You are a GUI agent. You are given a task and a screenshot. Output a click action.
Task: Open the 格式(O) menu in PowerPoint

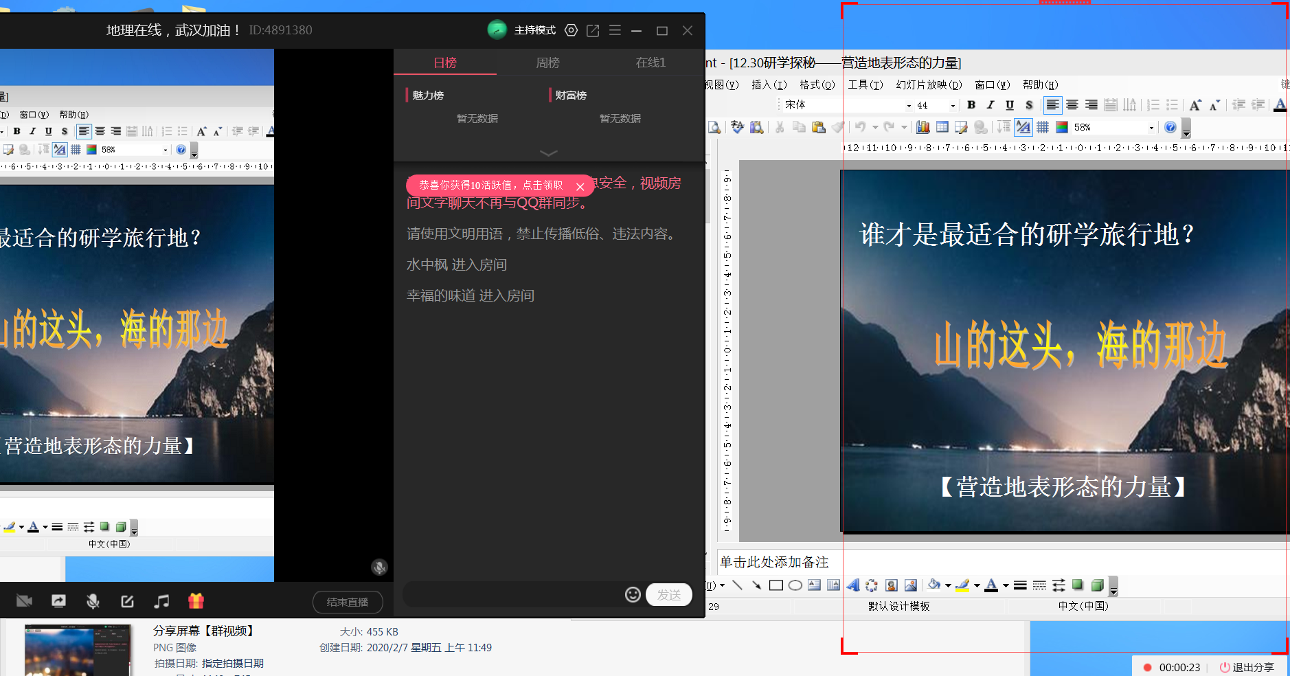coord(817,84)
